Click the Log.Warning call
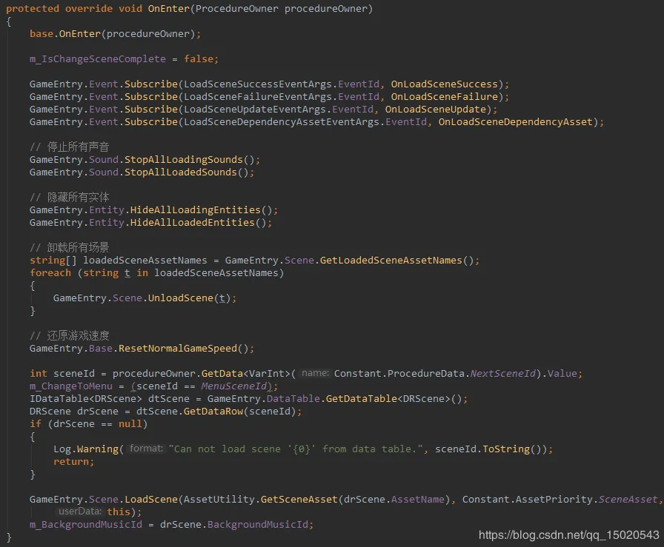The image size is (664, 547). point(86,449)
